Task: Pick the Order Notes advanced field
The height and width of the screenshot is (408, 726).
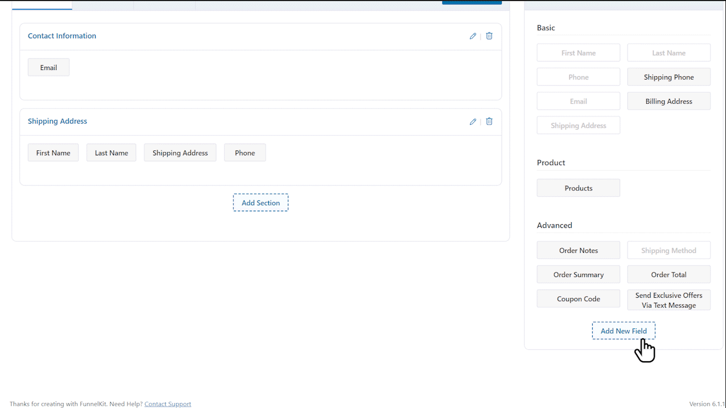Action: click(579, 250)
